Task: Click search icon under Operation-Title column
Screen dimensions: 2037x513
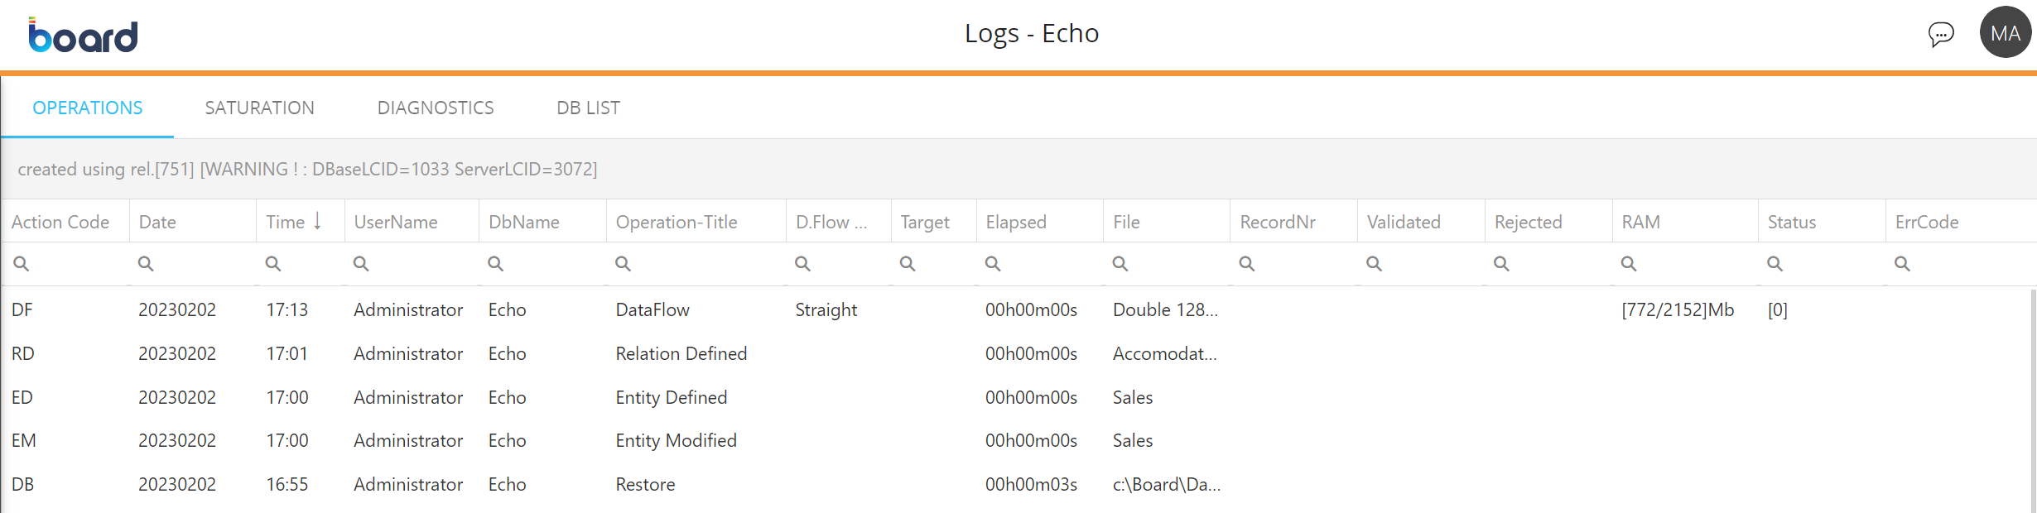Action: (x=623, y=264)
